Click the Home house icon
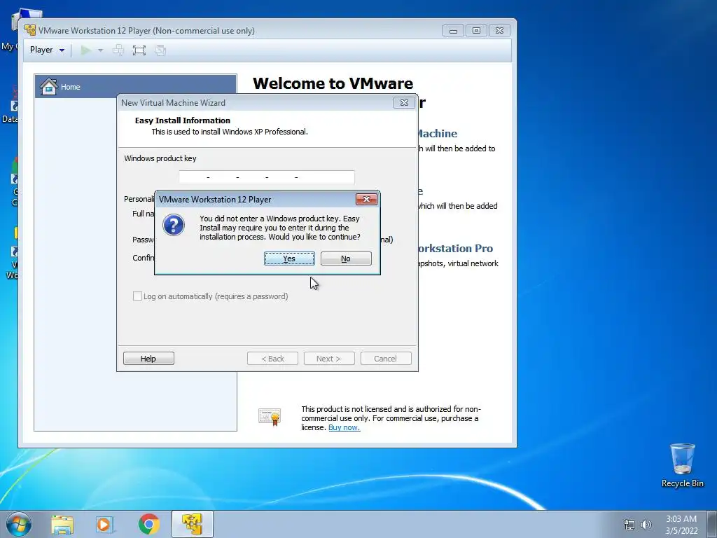This screenshot has height=538, width=717. coord(48,86)
